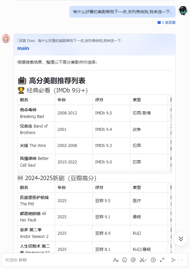Screen dimensions: 190x269
Task: Click the 医疗 genre cell
Action: click(149, 201)
